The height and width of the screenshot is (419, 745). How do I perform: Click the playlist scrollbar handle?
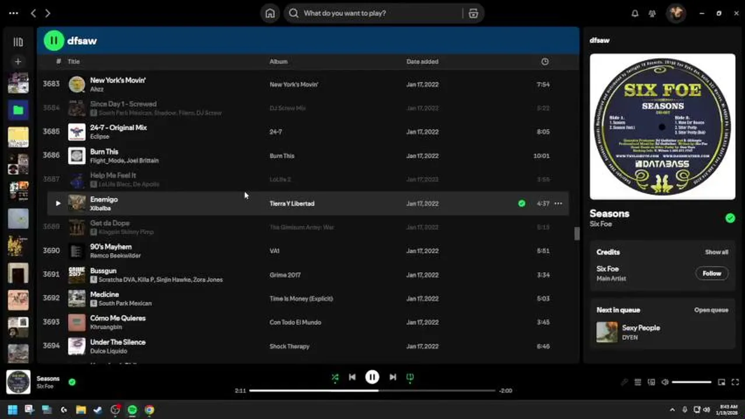tap(577, 233)
